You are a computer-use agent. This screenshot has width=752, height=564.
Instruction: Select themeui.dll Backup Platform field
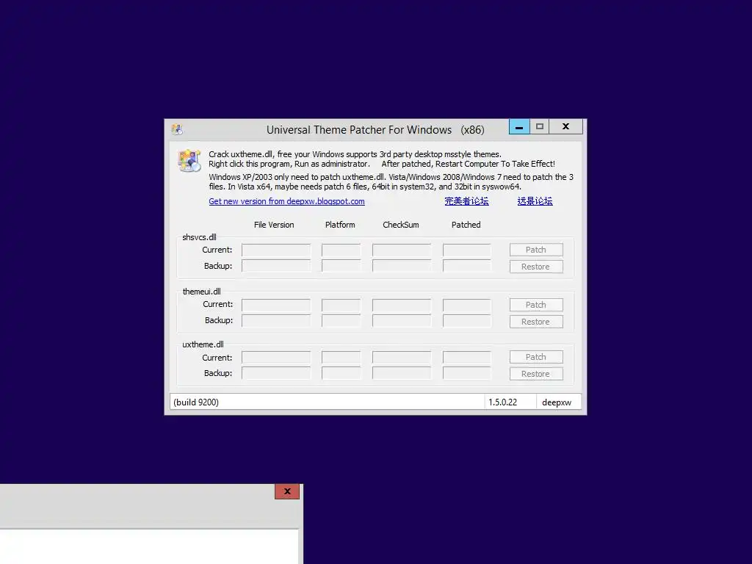341,321
